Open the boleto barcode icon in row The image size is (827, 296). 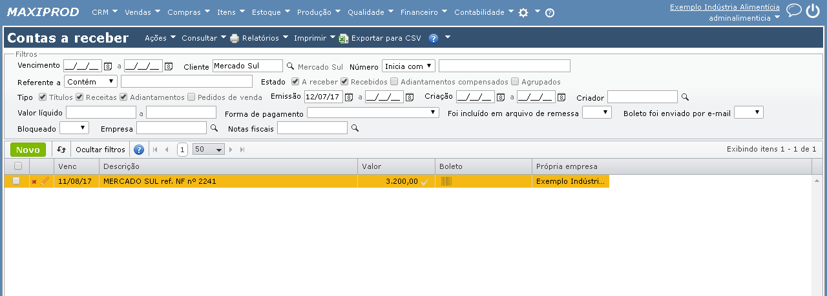pyautogui.click(x=446, y=181)
